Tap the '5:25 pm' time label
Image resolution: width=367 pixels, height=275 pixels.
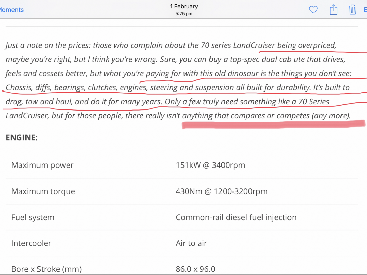pyautogui.click(x=184, y=14)
